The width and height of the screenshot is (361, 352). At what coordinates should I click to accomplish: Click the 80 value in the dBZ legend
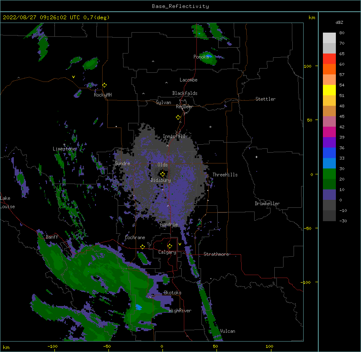click(x=342, y=33)
